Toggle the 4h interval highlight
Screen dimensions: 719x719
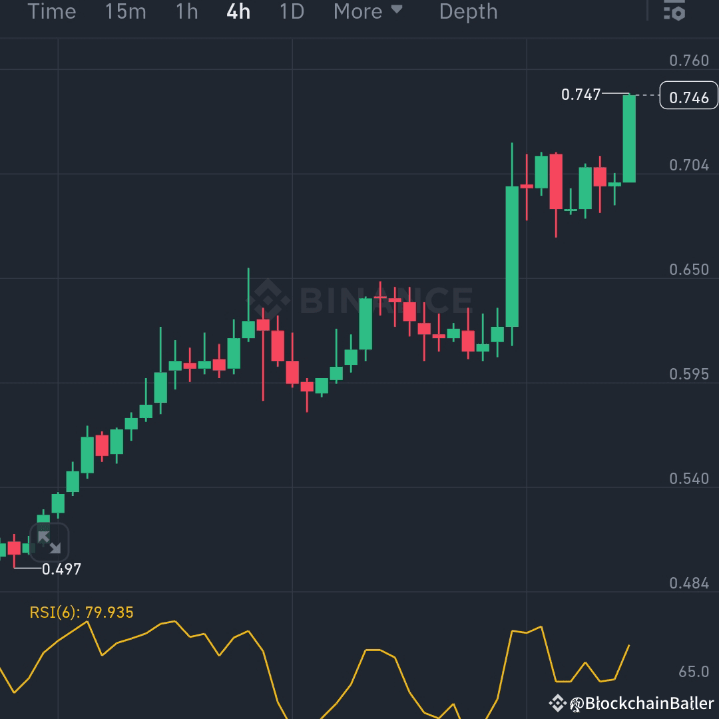pyautogui.click(x=238, y=11)
